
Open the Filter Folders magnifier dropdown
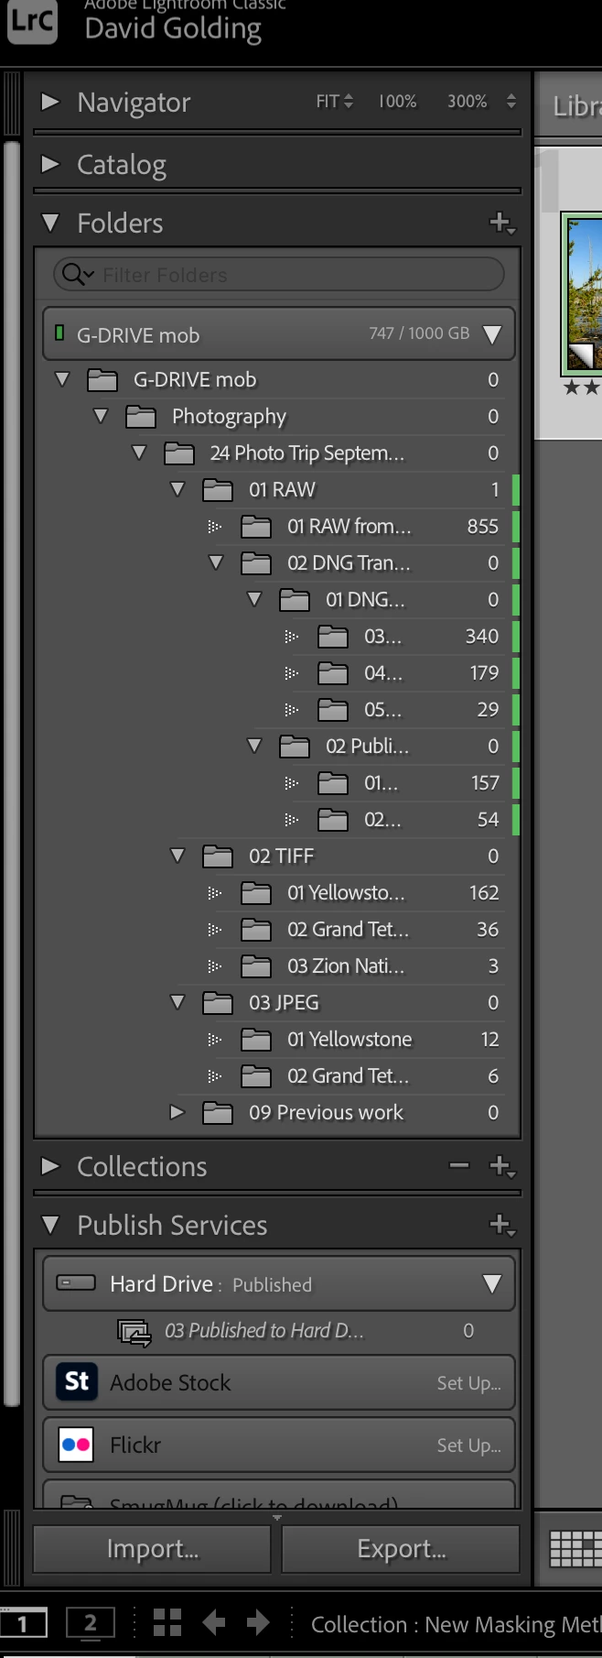click(x=78, y=275)
